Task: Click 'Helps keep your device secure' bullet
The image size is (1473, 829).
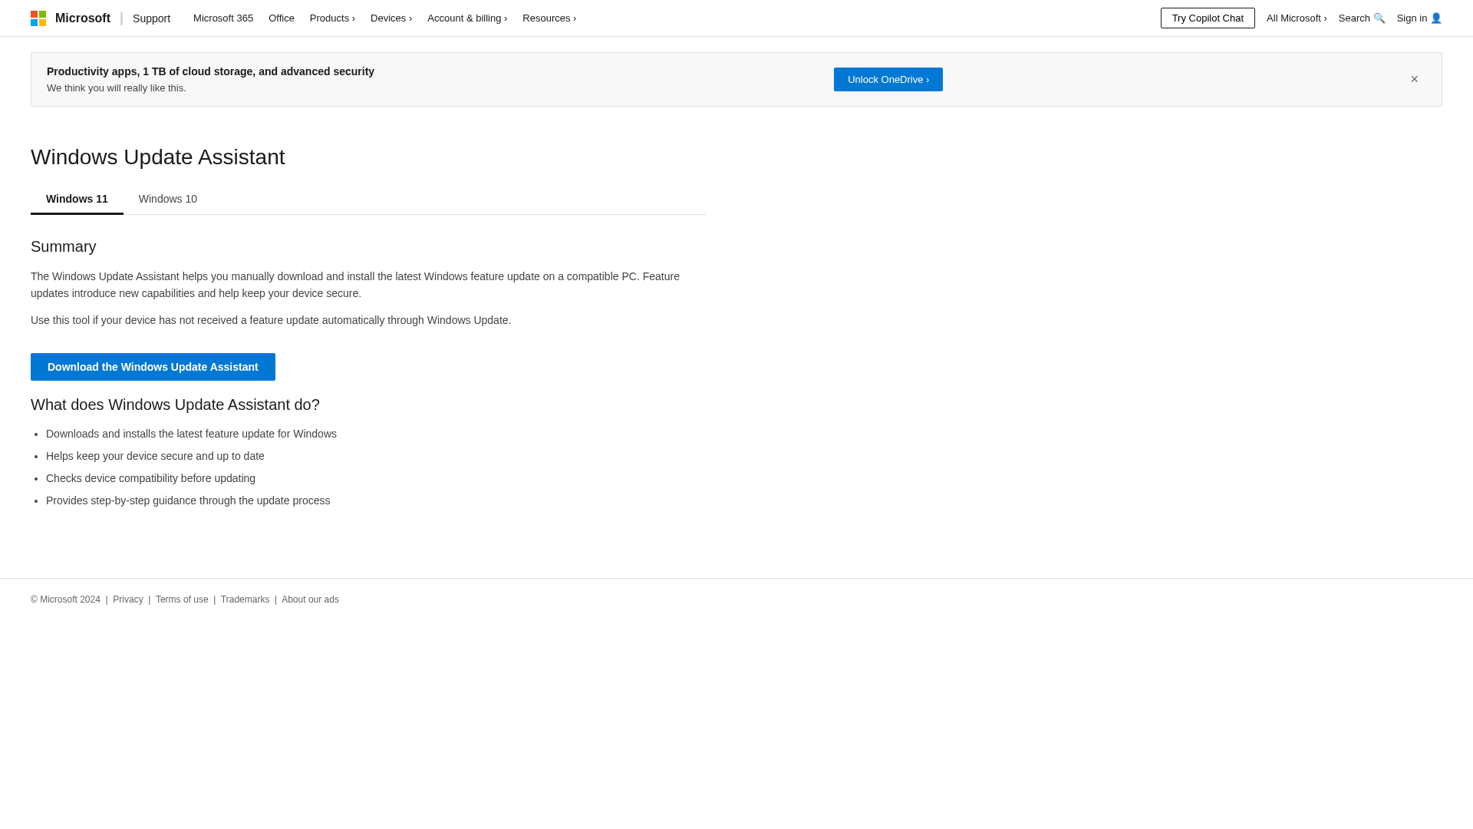Action: click(x=155, y=456)
